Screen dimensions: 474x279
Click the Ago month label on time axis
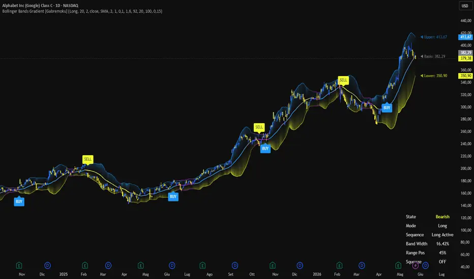(x=210, y=274)
